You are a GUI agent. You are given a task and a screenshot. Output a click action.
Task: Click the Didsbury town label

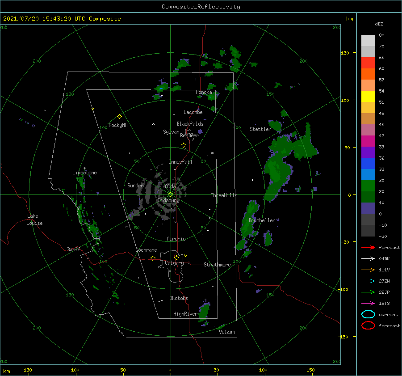pyautogui.click(x=168, y=200)
